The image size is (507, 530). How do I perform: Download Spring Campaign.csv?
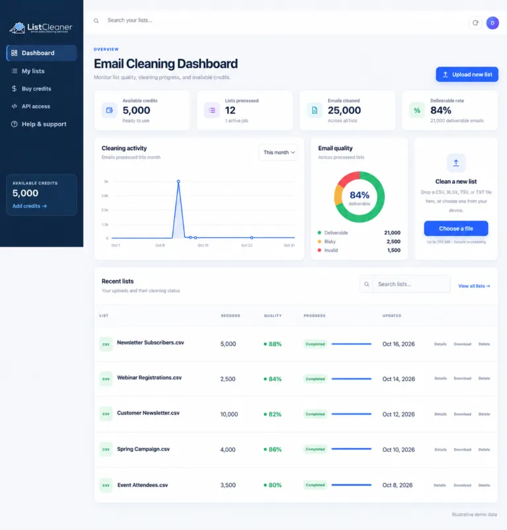pyautogui.click(x=463, y=449)
